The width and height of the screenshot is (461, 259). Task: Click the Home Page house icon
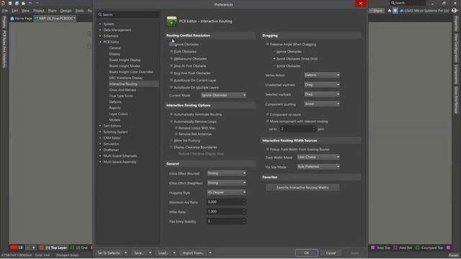point(12,19)
